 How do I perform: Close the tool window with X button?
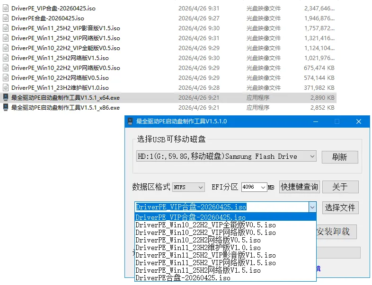[x=358, y=121]
